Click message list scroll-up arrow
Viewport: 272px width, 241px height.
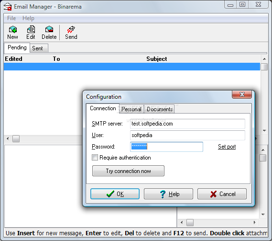[264, 59]
